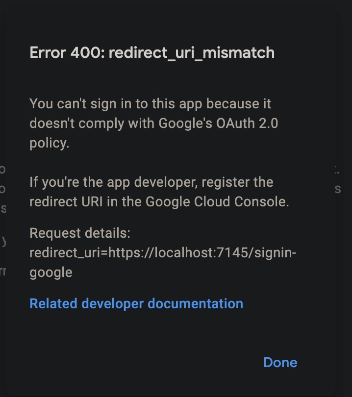Click the OAuth 2.0 policy paragraph

tap(147, 123)
